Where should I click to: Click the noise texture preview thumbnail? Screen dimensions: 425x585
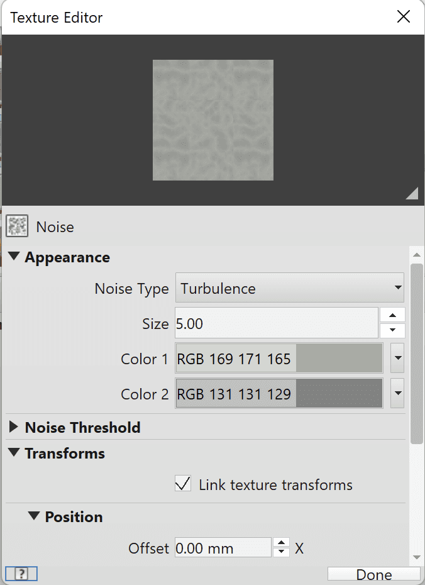213,120
